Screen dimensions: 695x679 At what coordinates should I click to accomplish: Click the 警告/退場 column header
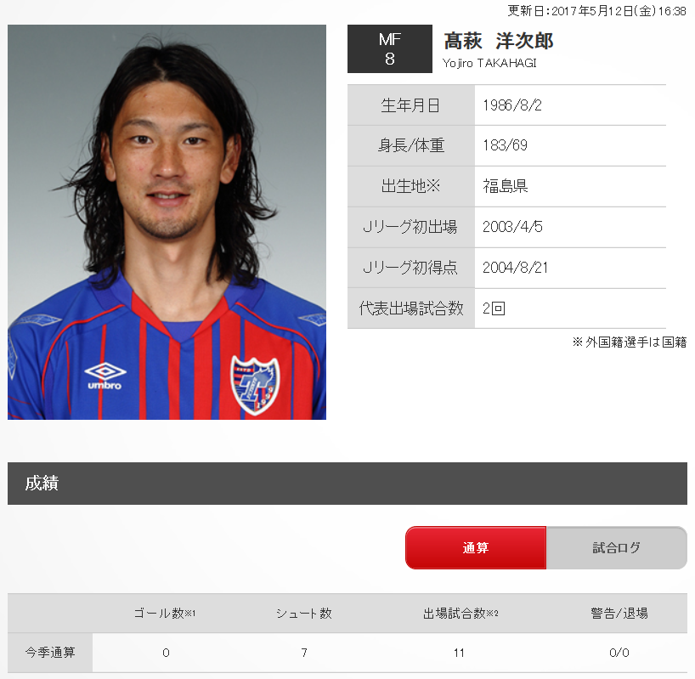coord(619,614)
